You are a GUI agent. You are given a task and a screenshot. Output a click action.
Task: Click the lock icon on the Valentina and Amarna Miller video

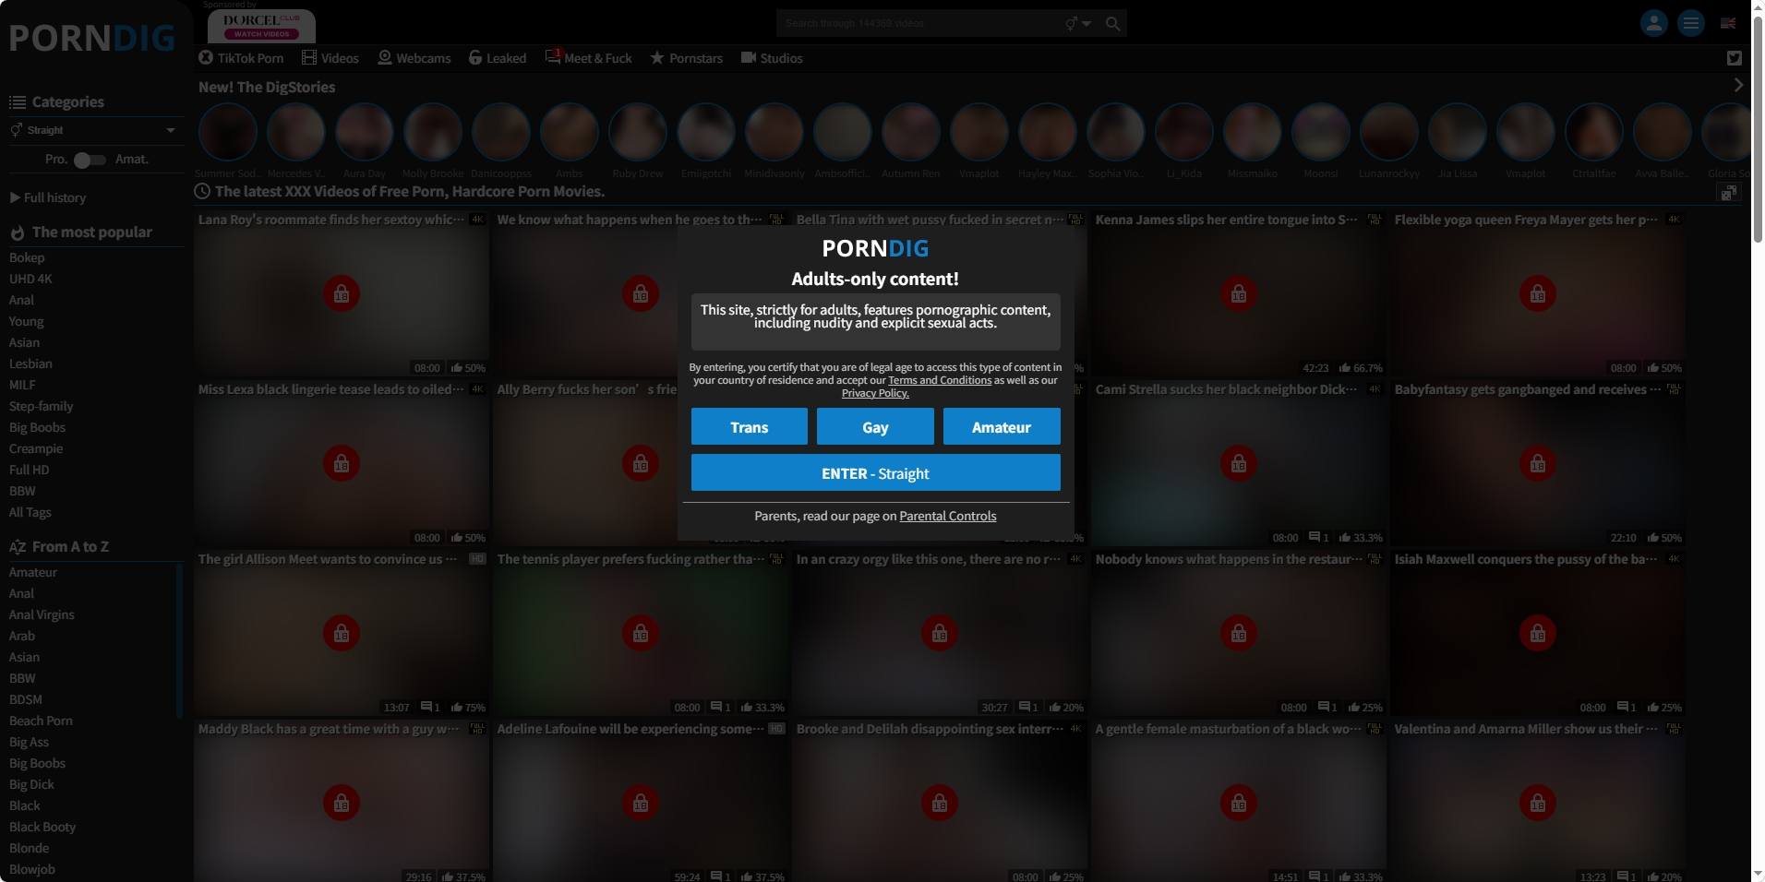(x=1538, y=803)
